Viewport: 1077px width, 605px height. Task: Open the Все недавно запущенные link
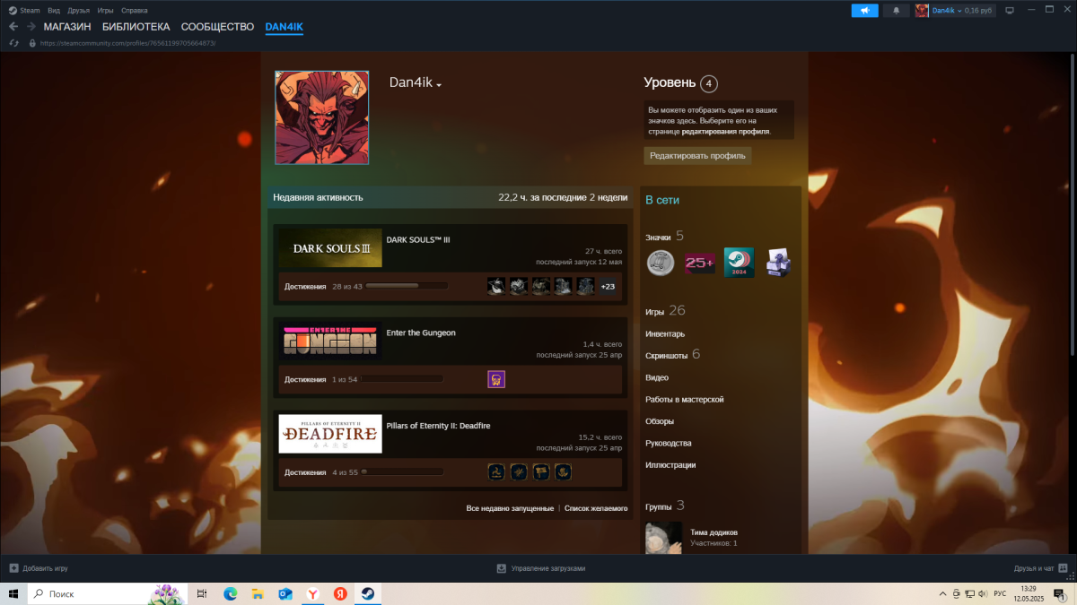click(x=510, y=508)
